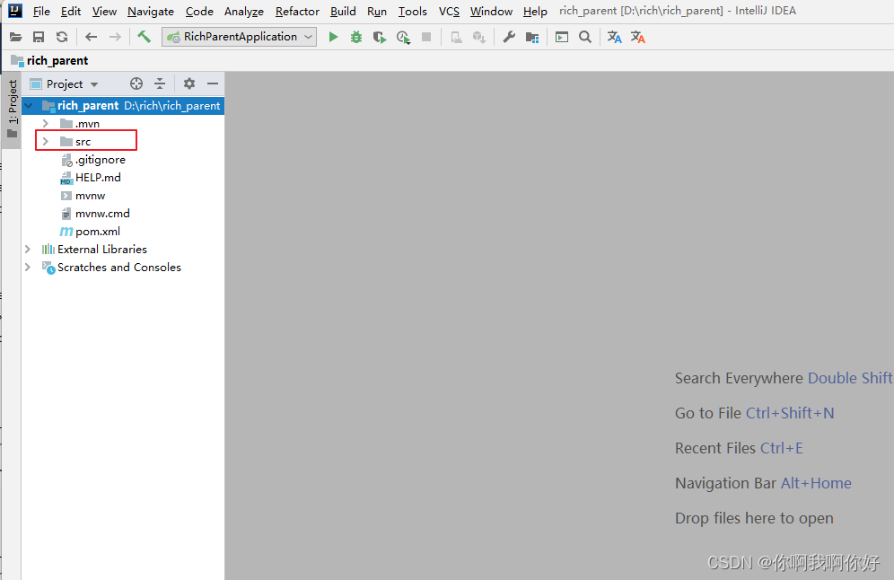Start debugging via the bug icon
Image resolution: width=894 pixels, height=580 pixels.
click(356, 37)
